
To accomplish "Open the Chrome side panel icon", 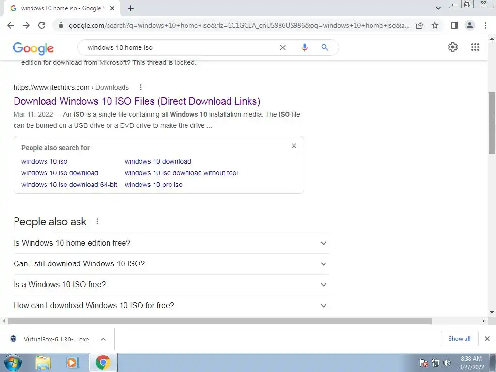I will click(x=454, y=25).
